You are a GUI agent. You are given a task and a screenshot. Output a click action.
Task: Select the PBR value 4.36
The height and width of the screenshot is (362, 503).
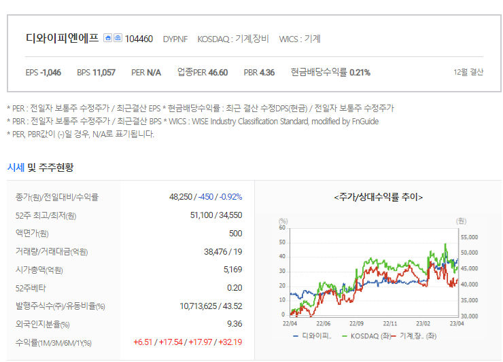click(x=267, y=73)
